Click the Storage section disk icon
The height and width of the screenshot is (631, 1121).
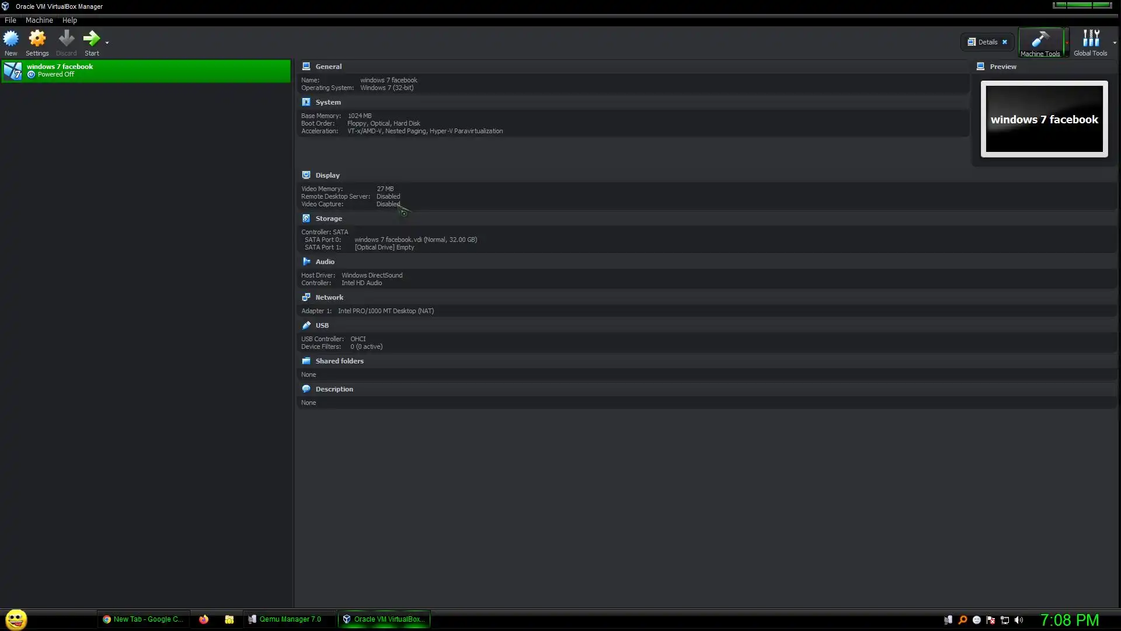click(306, 218)
